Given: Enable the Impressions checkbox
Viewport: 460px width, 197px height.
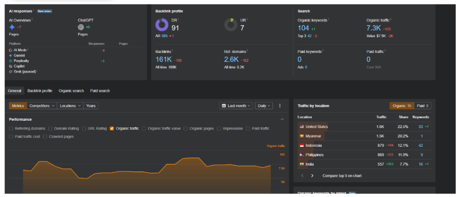Looking at the screenshot, I should 219,128.
